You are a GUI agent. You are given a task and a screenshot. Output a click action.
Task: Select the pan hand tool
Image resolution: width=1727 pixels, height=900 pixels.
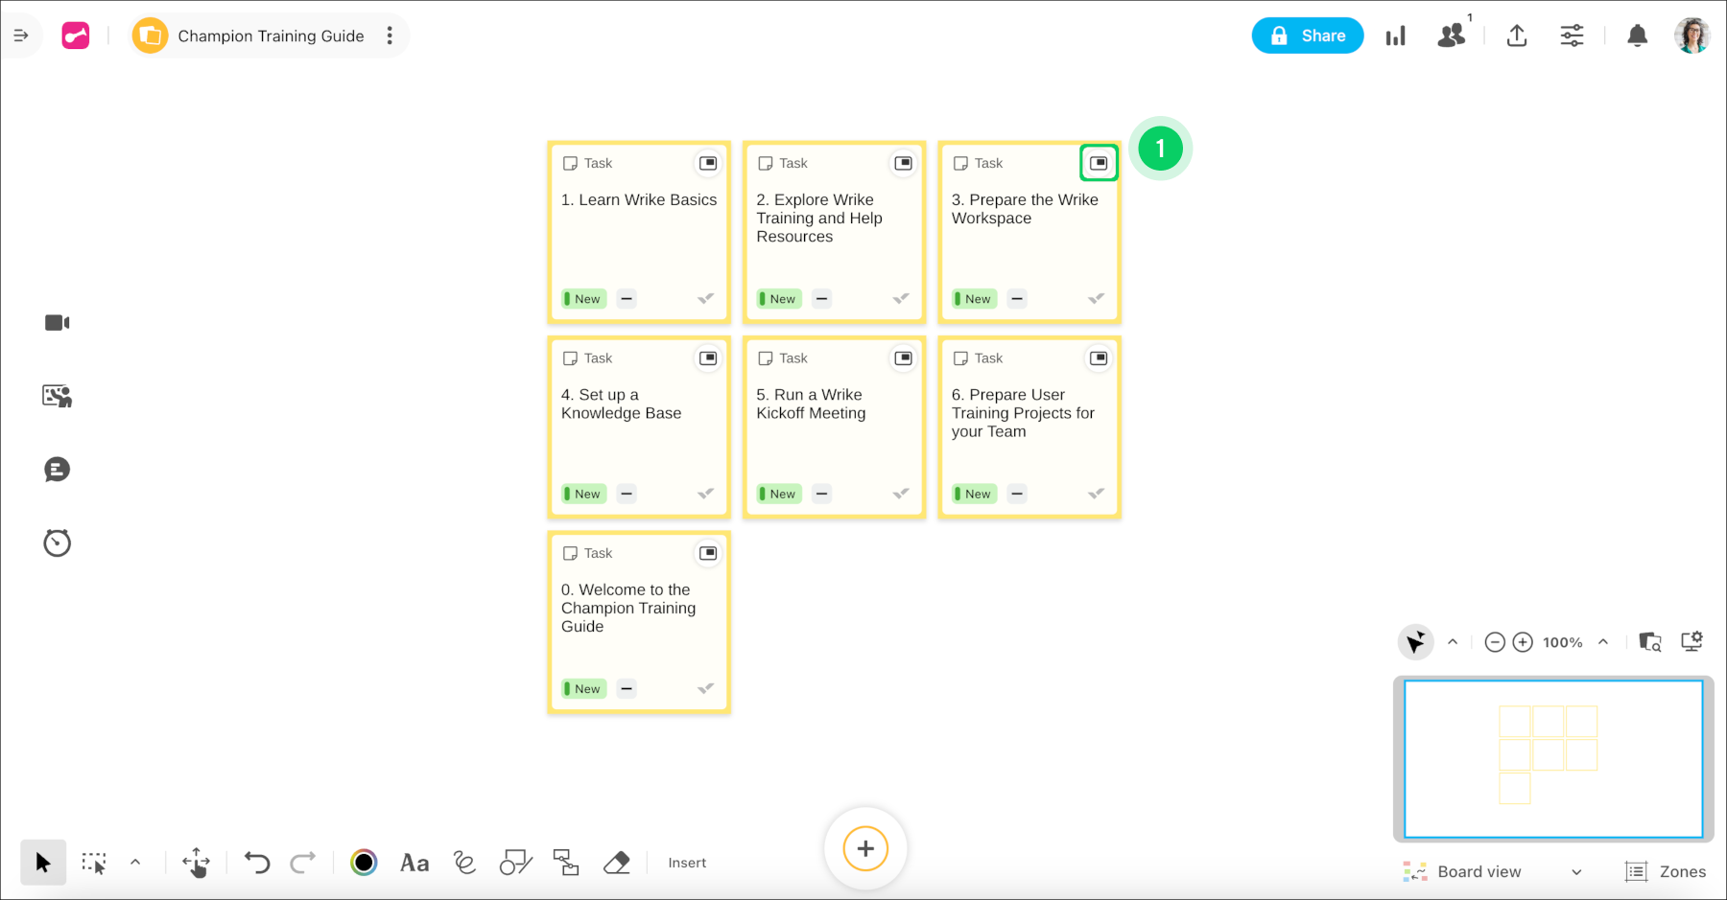coord(196,863)
